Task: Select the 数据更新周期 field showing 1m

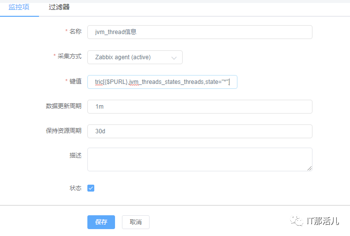Action: point(200,107)
